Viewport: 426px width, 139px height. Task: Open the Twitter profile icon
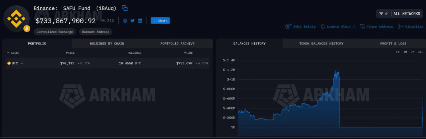click(x=132, y=21)
